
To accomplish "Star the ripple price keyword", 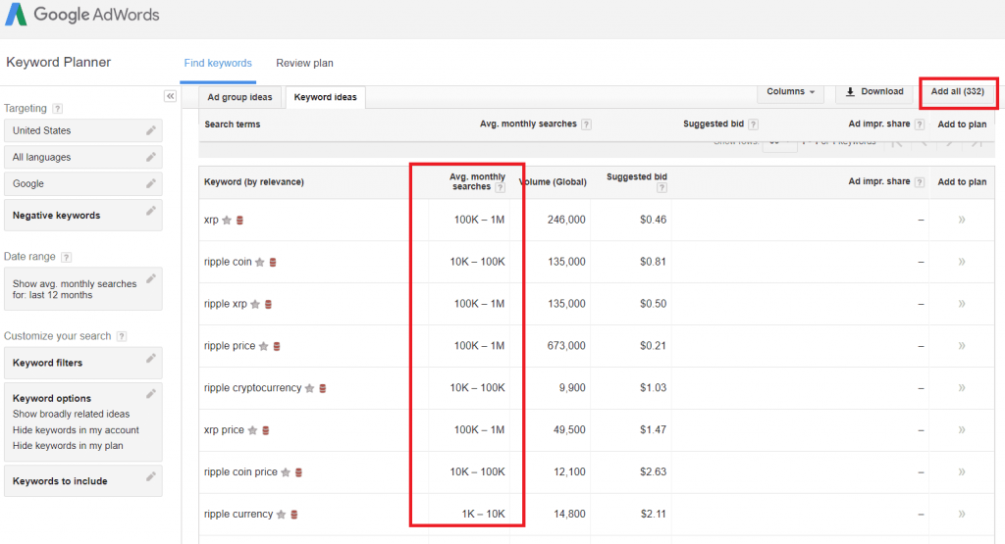I will (x=263, y=346).
